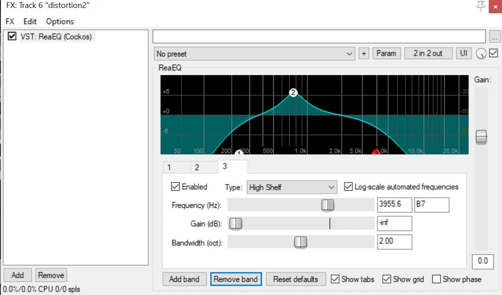Click the 3955.6 frequency value field
This screenshot has height=295, width=502.
[394, 205]
